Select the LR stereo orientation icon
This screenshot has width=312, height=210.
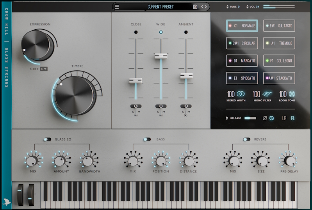[x=284, y=118]
